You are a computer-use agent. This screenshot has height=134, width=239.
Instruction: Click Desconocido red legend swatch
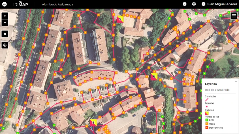click(207, 128)
